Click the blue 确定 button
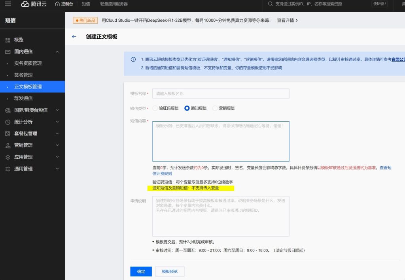Image resolution: width=405 pixels, height=280 pixels. 141,271
